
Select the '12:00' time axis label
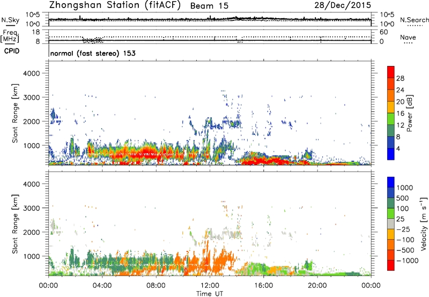(x=210, y=286)
